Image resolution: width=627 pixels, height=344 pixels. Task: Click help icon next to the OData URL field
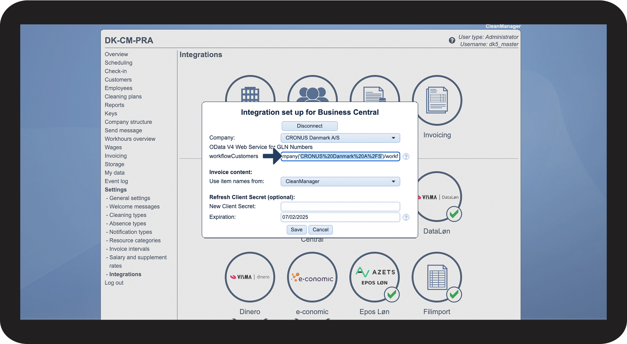pyautogui.click(x=406, y=157)
